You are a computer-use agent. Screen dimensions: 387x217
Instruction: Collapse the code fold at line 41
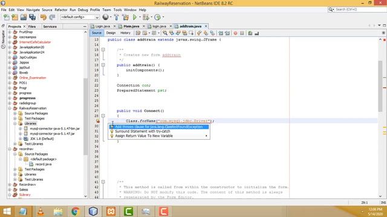point(103,182)
